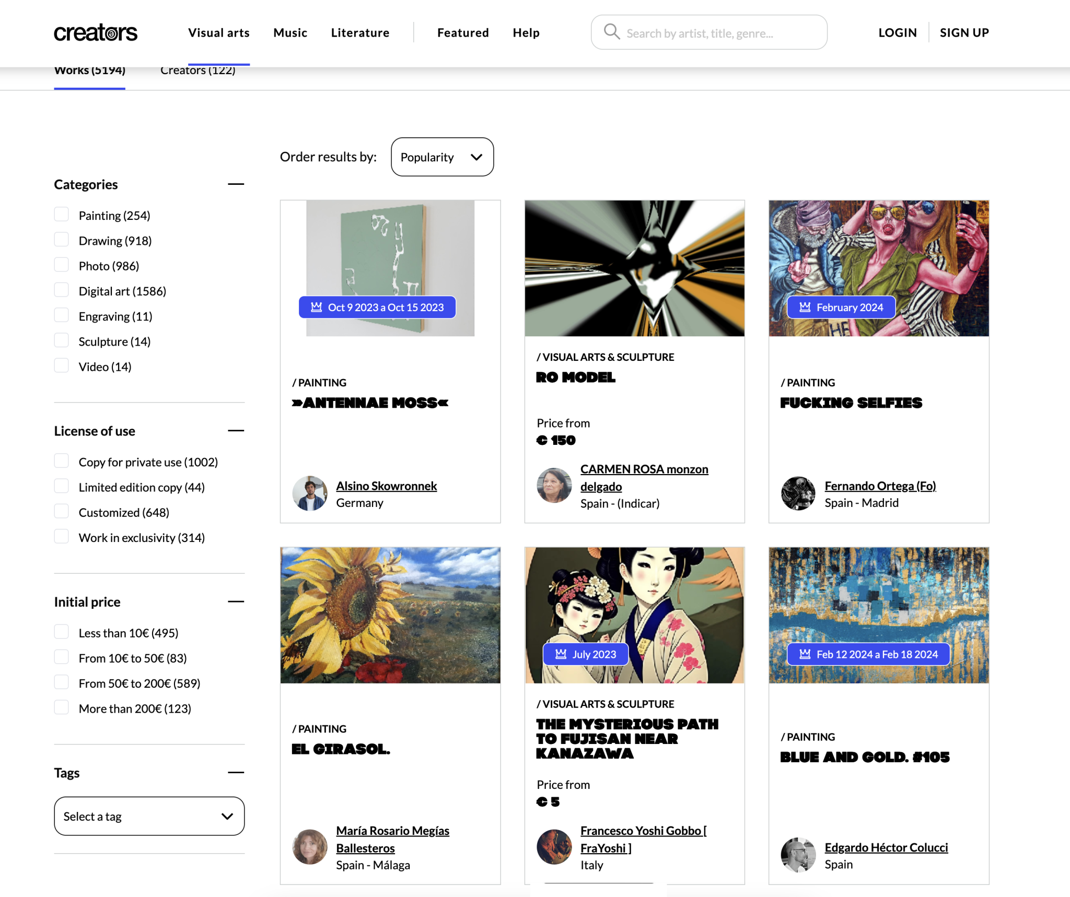This screenshot has width=1070, height=897.
Task: Collapse the Categories filter section
Action: [236, 184]
